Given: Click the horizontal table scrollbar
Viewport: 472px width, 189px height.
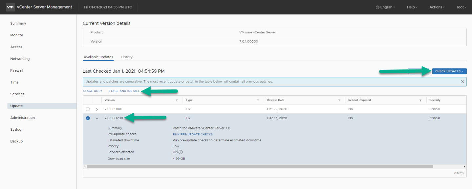Looking at the screenshot, I should [260, 167].
